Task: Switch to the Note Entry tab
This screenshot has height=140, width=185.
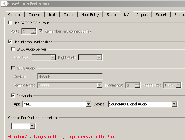Action: click(90, 15)
